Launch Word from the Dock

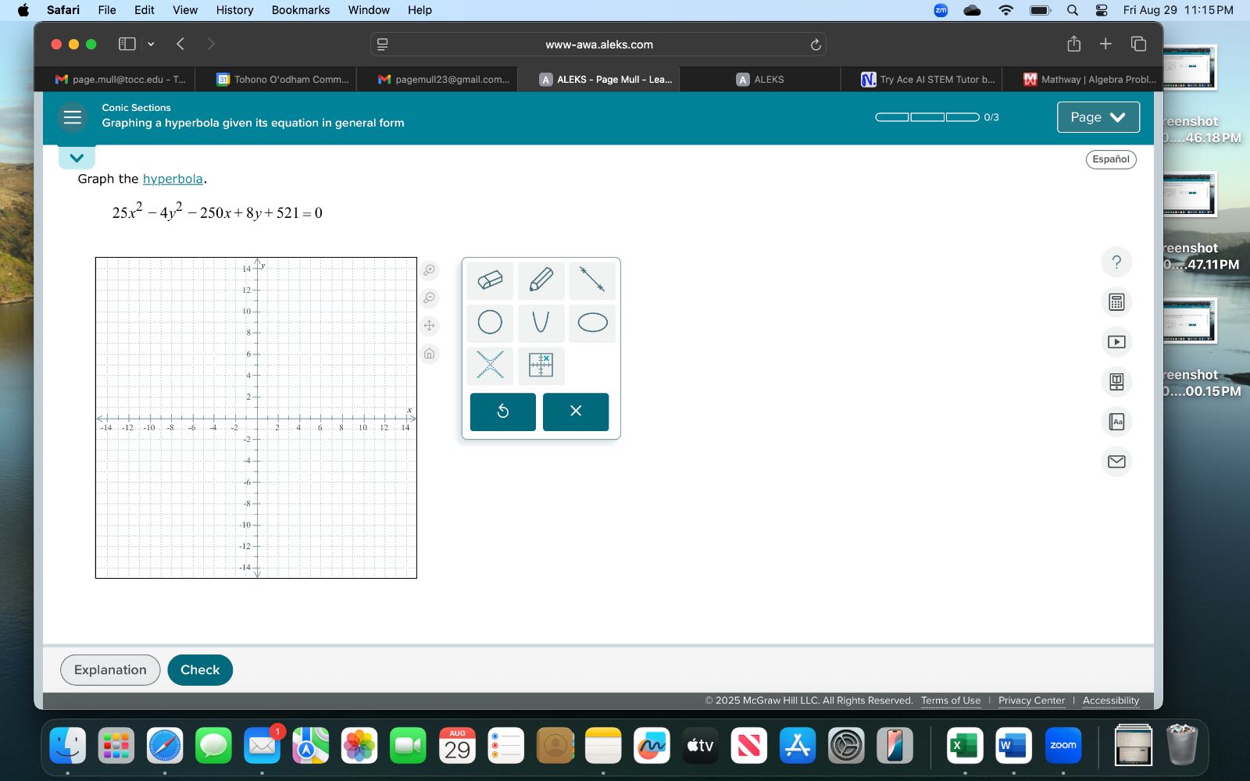[1013, 745]
